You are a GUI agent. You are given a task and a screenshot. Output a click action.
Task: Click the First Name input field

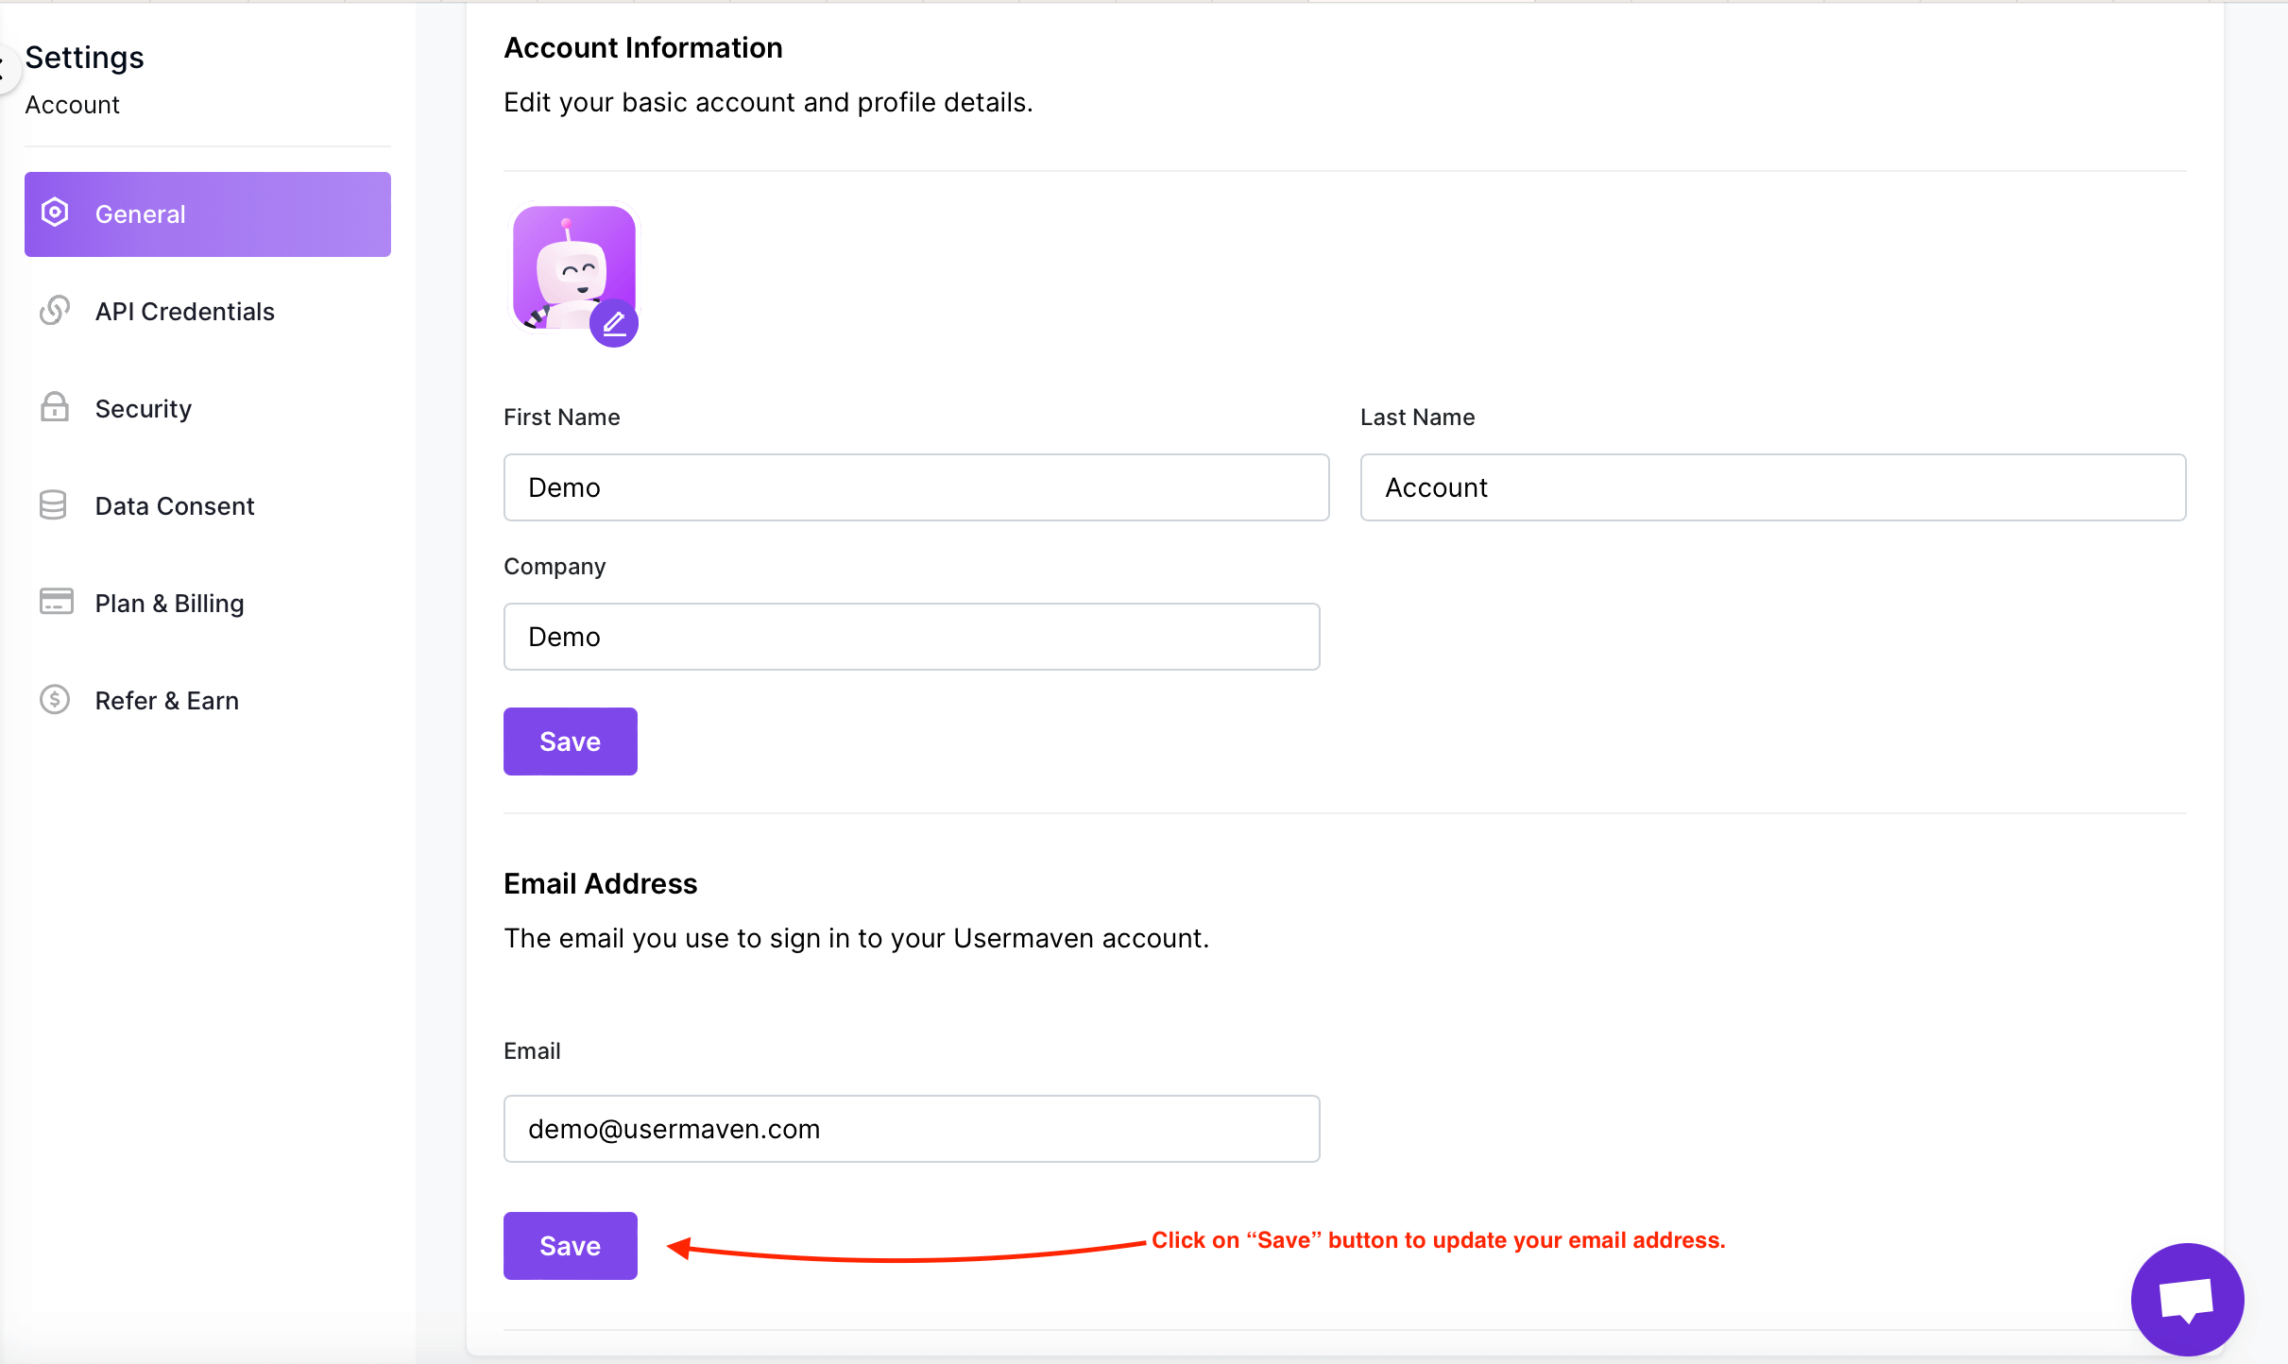pos(915,487)
